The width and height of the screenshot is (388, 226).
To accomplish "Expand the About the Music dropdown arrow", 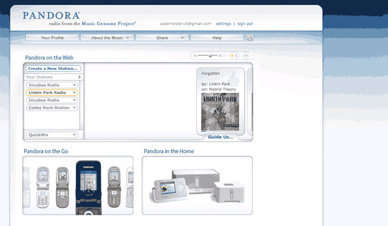I will [x=127, y=38].
